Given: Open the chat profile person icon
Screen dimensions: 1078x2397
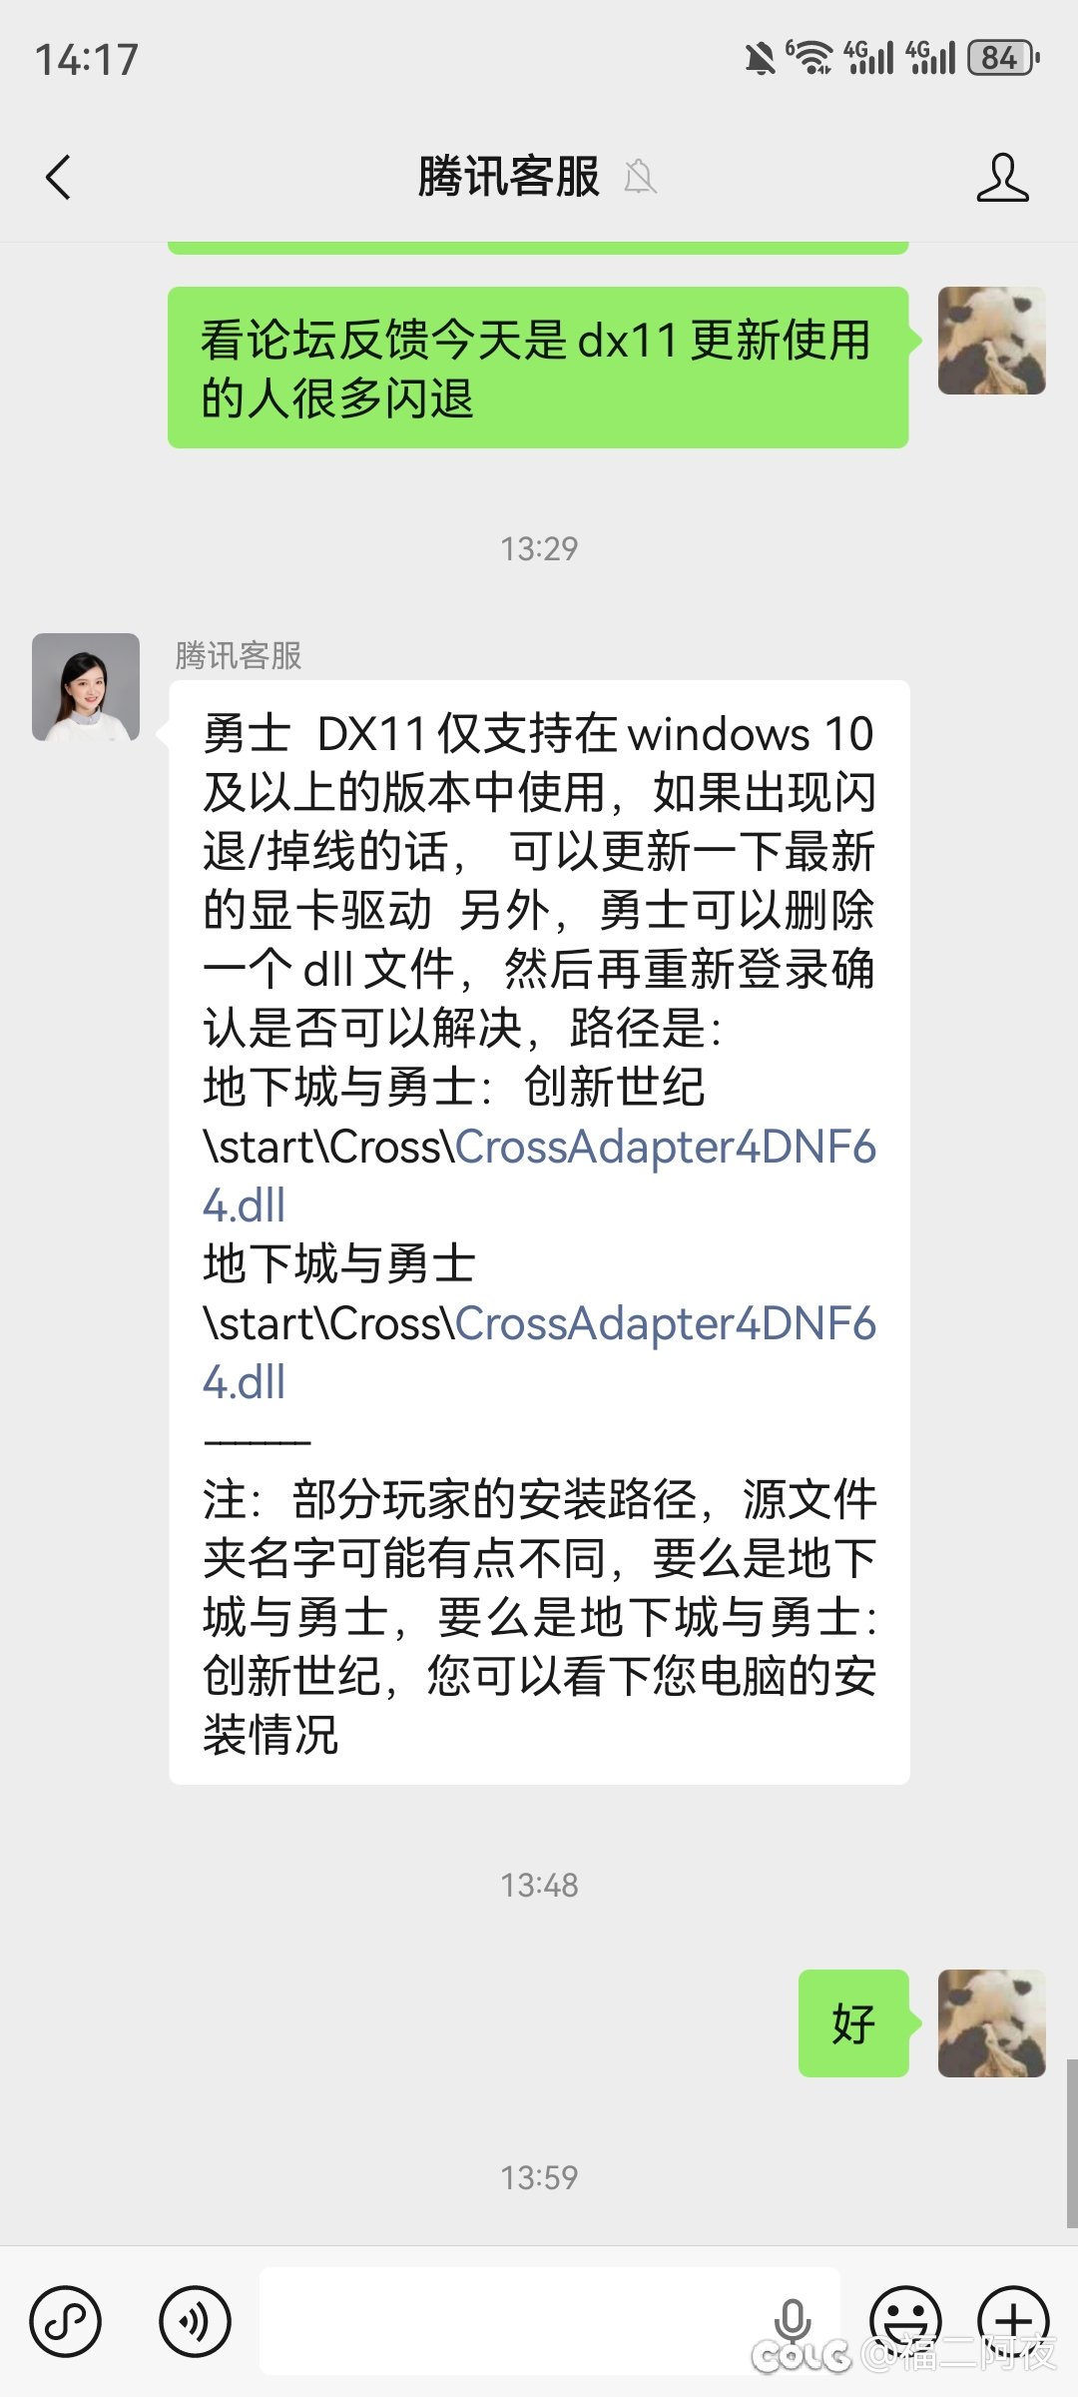Looking at the screenshot, I should click(x=1002, y=178).
